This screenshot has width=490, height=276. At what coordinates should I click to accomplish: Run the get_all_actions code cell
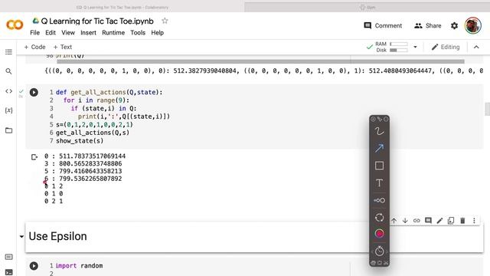click(x=34, y=92)
